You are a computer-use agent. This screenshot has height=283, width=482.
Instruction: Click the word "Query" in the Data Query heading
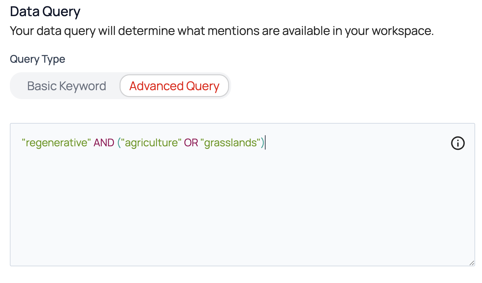pos(61,12)
